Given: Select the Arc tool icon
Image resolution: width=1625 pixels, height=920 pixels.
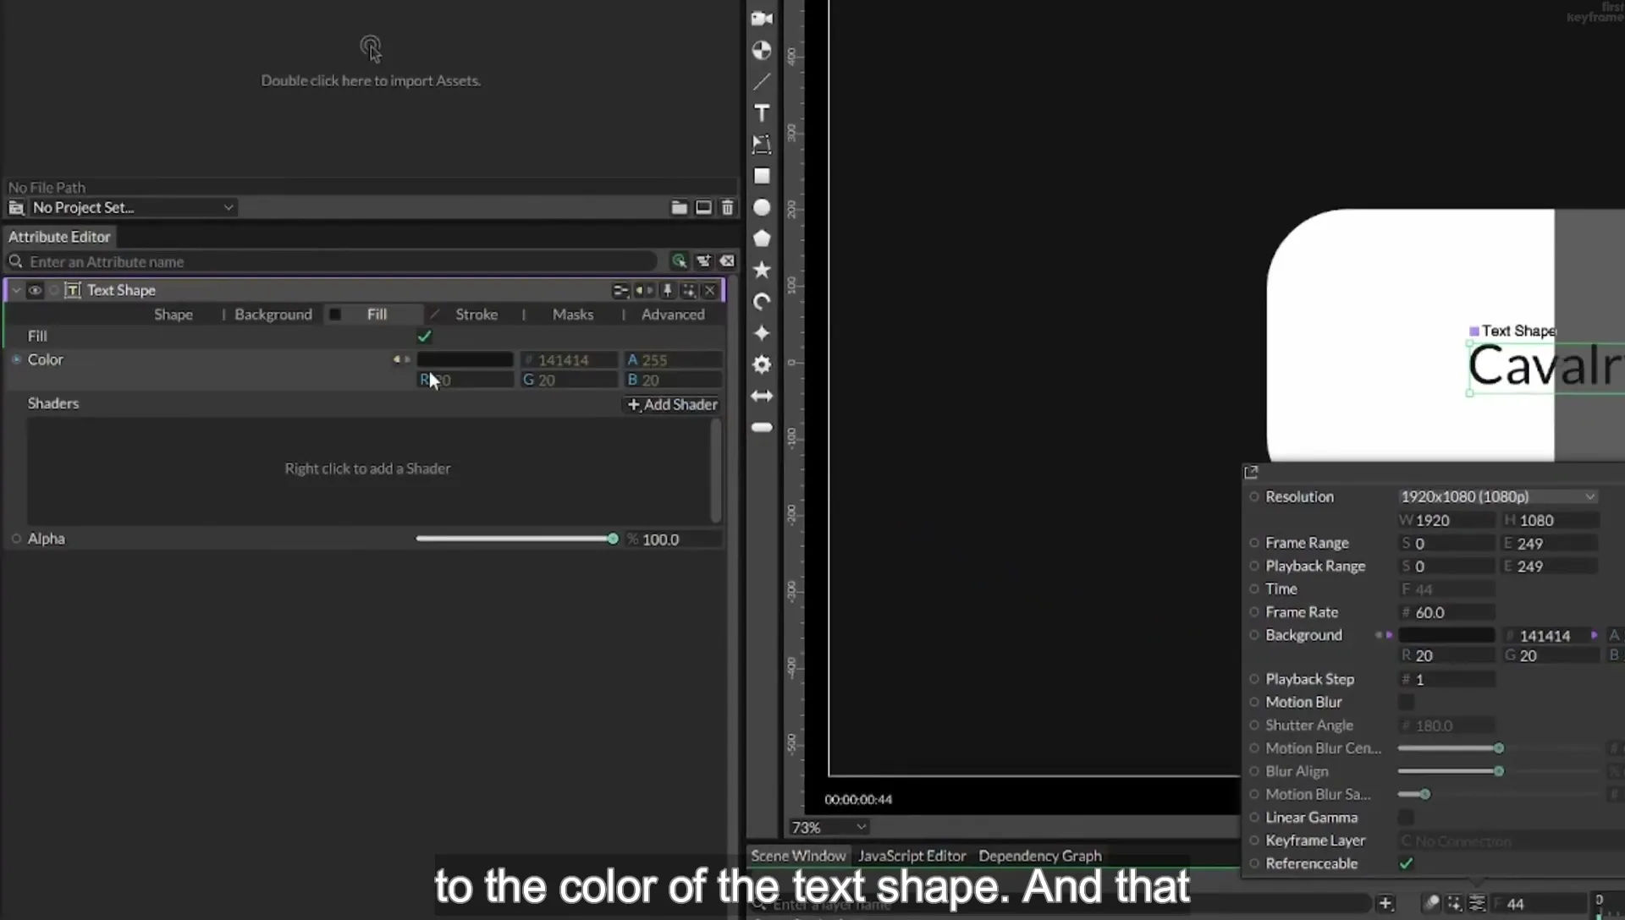Looking at the screenshot, I should [762, 302].
